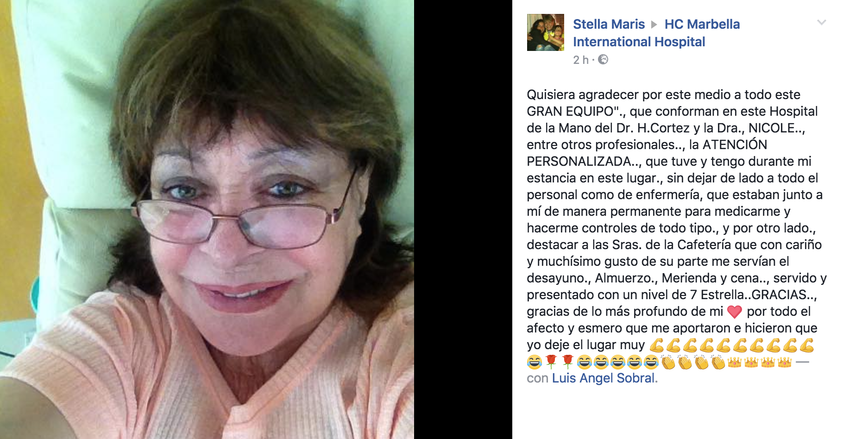Click the woman's selfie photo
Image resolution: width=843 pixels, height=439 pixels.
click(207, 219)
